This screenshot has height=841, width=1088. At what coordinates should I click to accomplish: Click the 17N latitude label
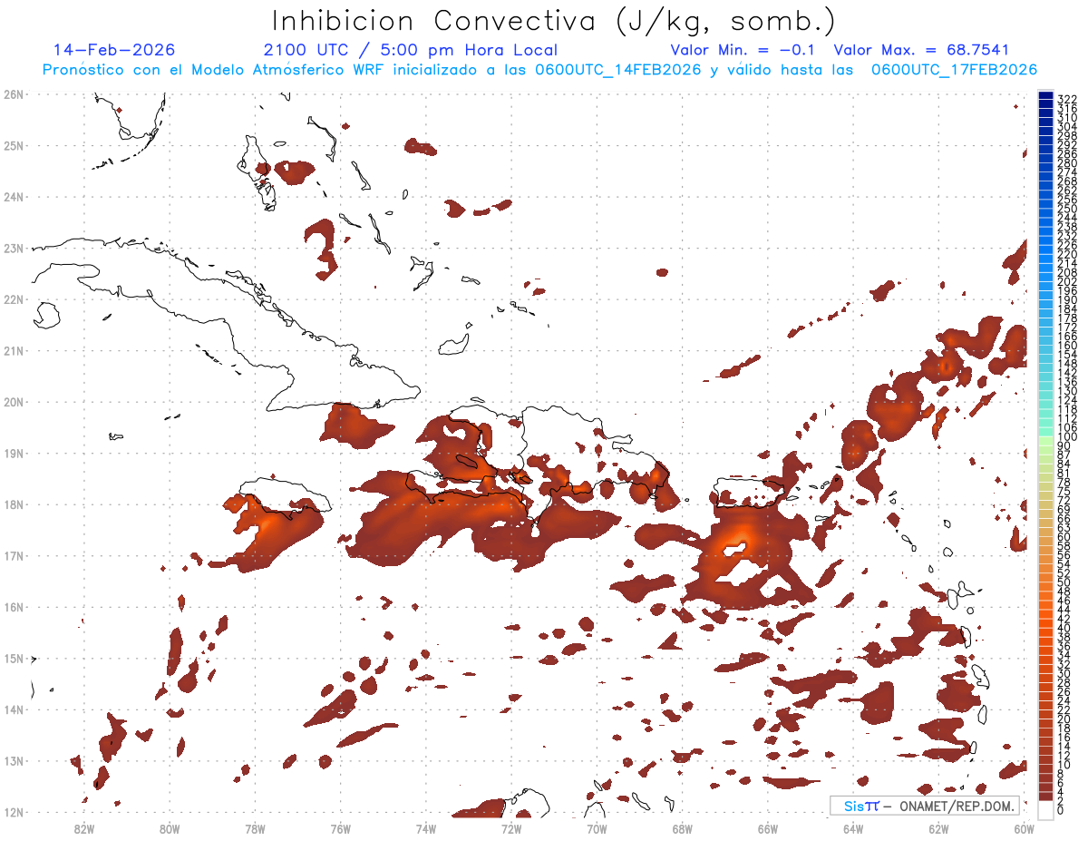click(x=14, y=555)
